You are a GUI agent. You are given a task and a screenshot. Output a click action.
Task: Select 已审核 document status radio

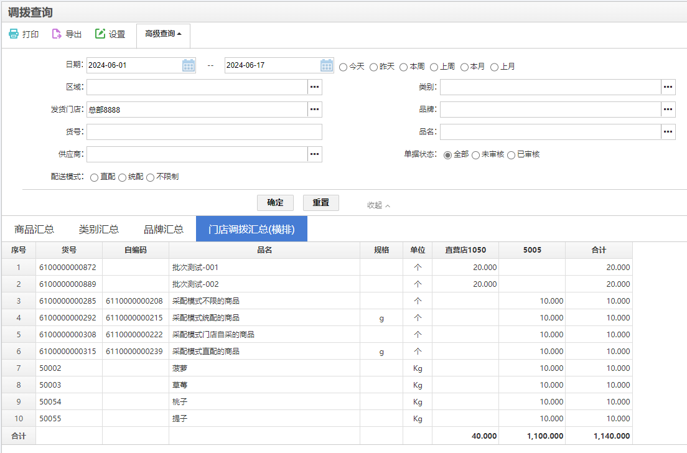coord(512,155)
